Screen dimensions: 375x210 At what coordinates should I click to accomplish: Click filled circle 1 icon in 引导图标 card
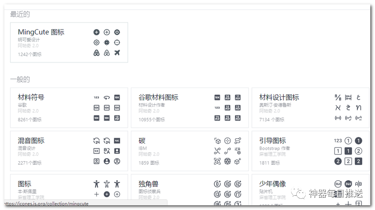point(358,141)
